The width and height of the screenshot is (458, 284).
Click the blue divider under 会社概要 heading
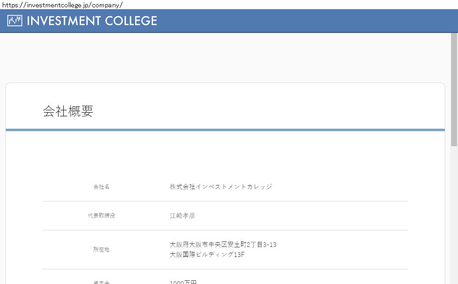pos(225,130)
